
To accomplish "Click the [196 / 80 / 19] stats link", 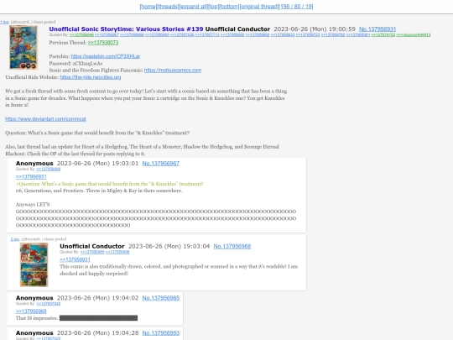I will [296, 7].
